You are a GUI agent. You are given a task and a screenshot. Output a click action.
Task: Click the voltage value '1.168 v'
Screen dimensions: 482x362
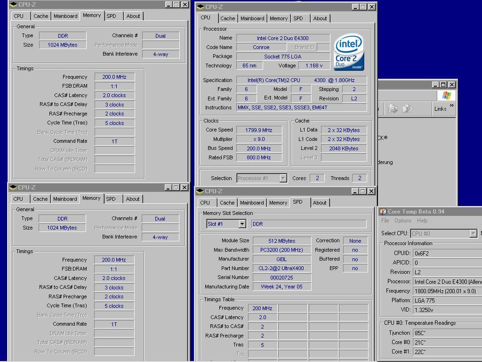click(x=314, y=66)
